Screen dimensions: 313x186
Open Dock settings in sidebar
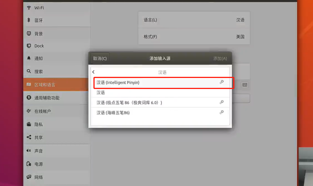point(57,46)
